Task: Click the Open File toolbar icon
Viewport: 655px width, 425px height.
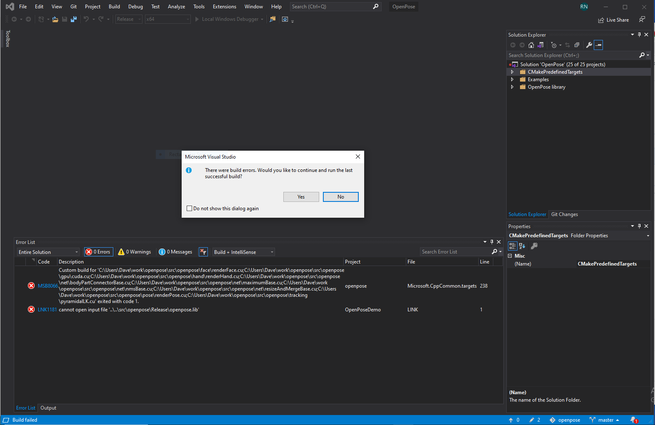Action: coord(55,19)
